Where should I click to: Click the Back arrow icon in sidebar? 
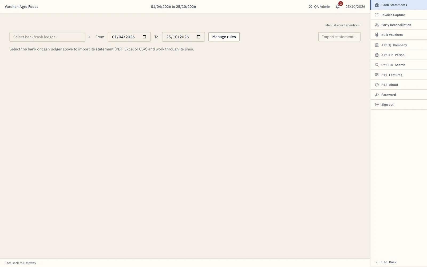pos(377,262)
